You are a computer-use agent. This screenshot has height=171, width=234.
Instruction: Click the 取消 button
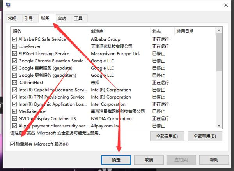coord(148,160)
